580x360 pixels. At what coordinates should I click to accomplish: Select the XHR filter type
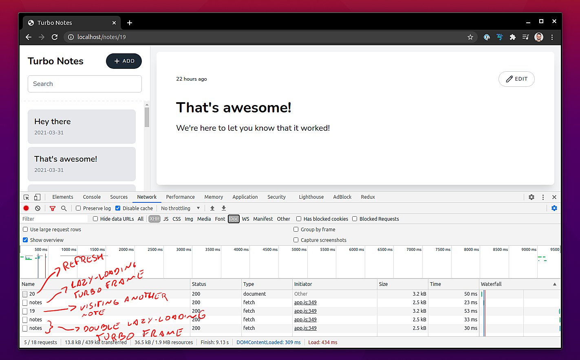click(154, 219)
